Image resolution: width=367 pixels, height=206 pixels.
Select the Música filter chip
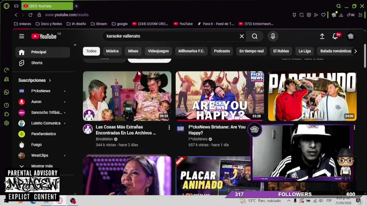112,51
